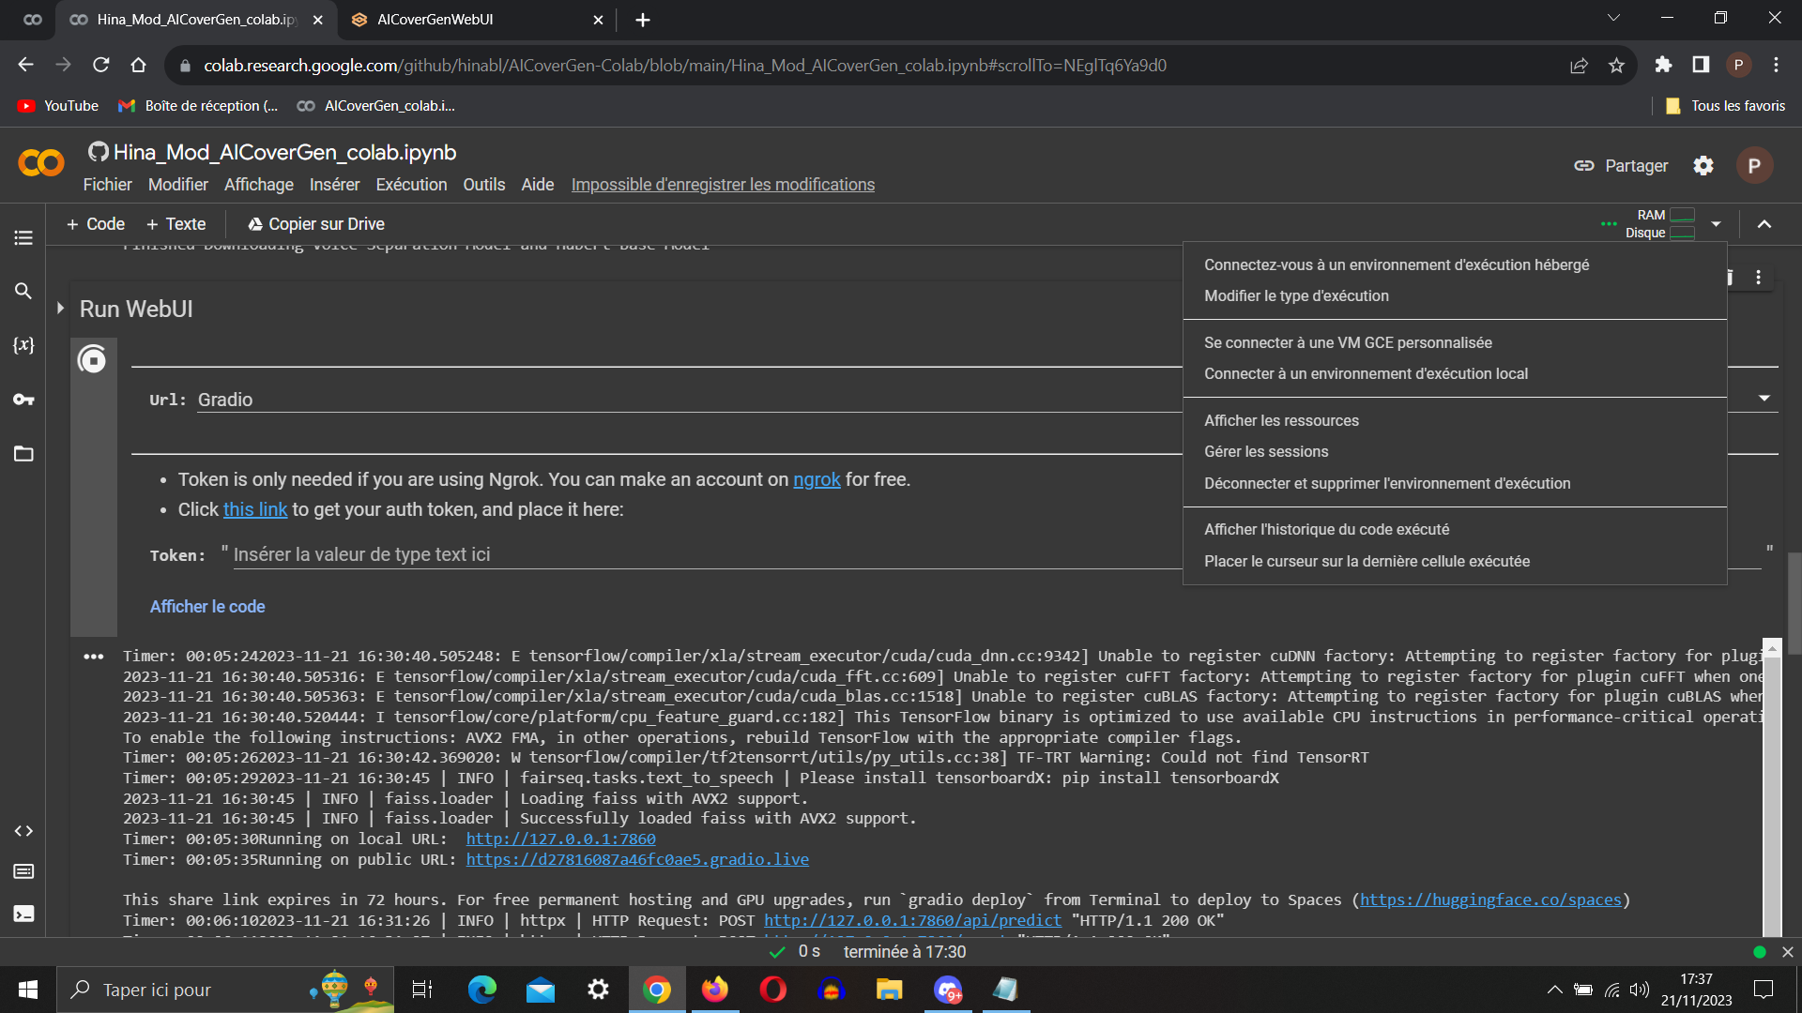Open the secrets key panel

click(23, 400)
